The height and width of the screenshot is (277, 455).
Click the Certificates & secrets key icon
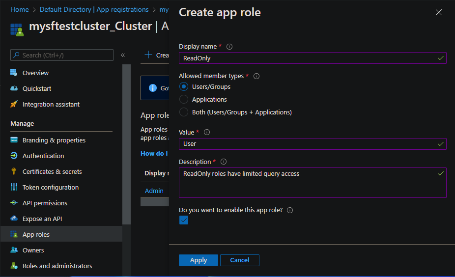pos(14,171)
